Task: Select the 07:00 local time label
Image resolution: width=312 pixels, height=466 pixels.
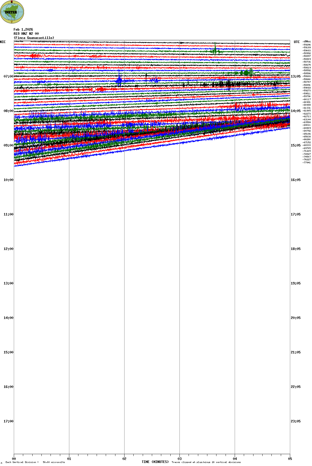Action: (x=8, y=76)
